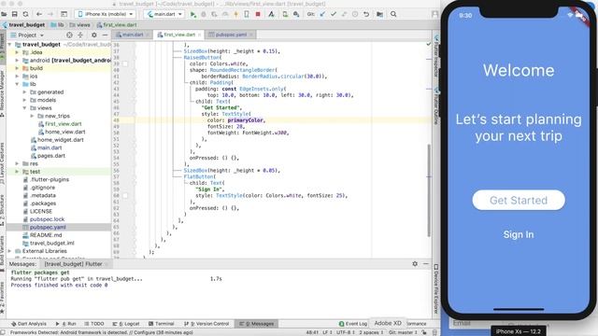Click the Git update project arrow icon

click(x=322, y=14)
